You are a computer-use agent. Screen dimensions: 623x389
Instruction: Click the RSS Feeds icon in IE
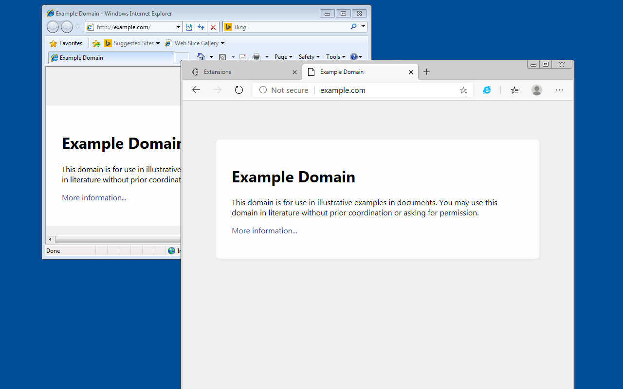coord(222,57)
